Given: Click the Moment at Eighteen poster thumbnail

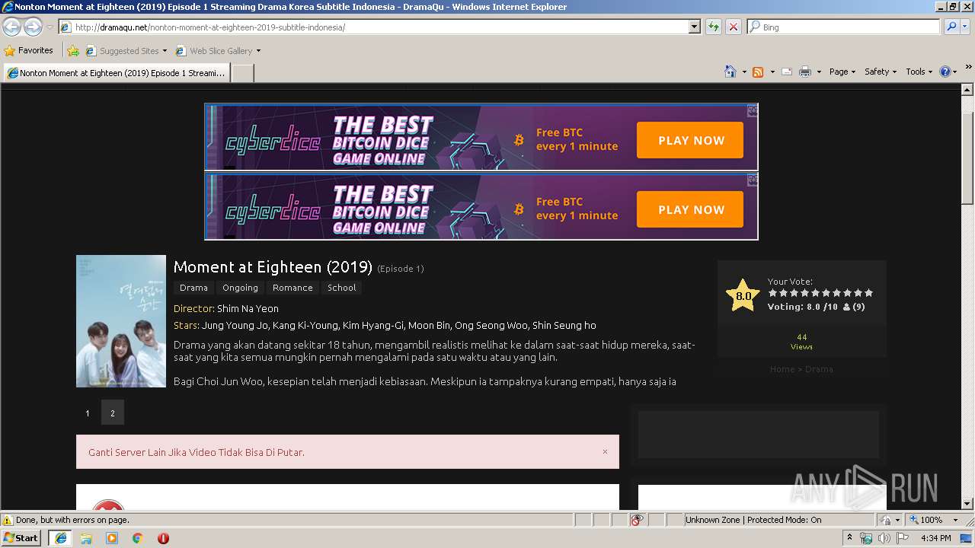Looking at the screenshot, I should click(121, 321).
